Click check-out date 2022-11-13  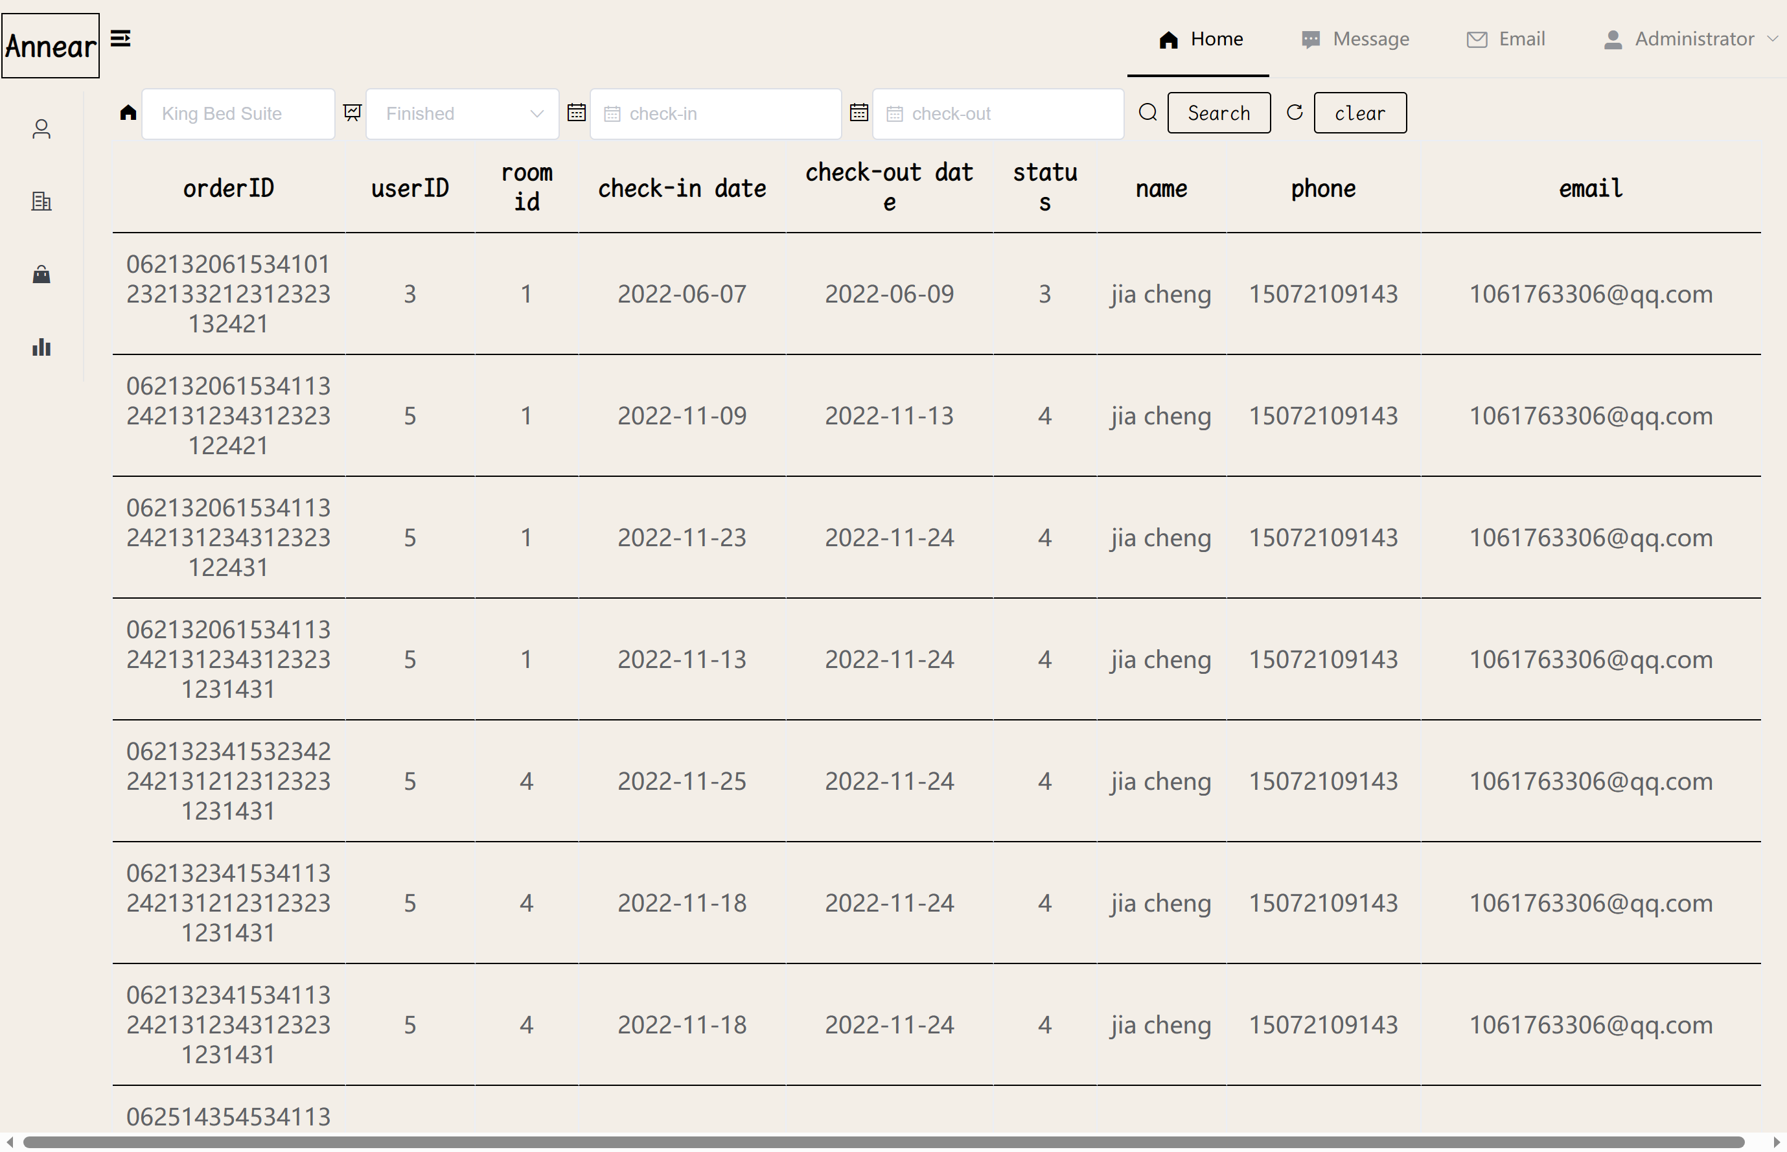pyautogui.click(x=888, y=416)
